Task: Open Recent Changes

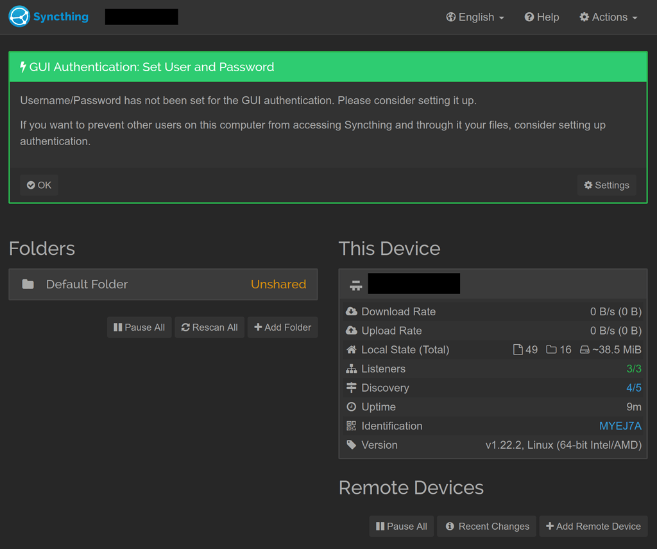Action: (x=486, y=527)
